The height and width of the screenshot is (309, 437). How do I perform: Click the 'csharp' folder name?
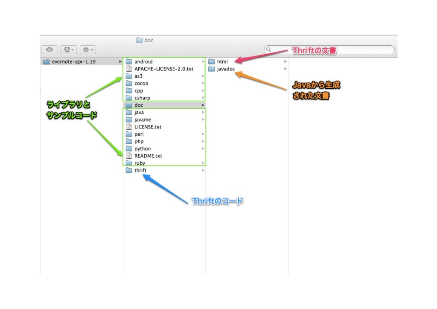pos(142,98)
